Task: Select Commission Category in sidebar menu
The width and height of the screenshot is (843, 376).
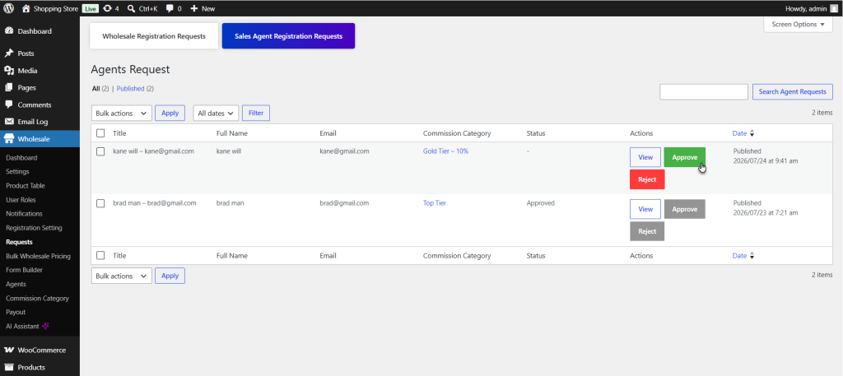Action: pos(37,298)
